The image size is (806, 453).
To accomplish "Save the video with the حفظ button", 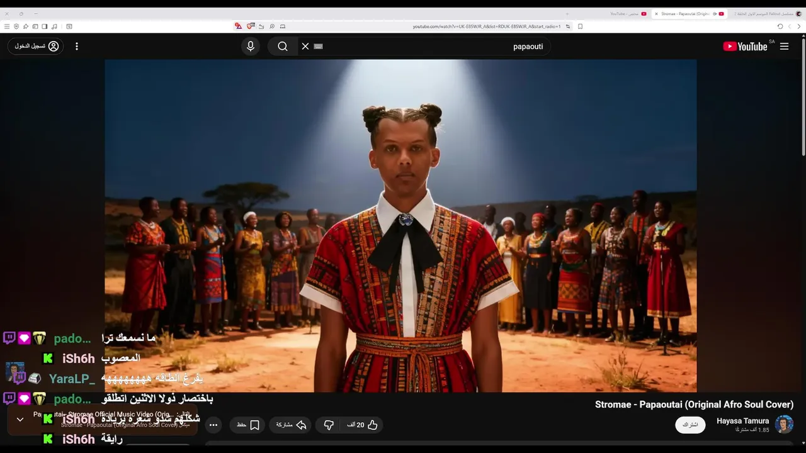I will [248, 425].
